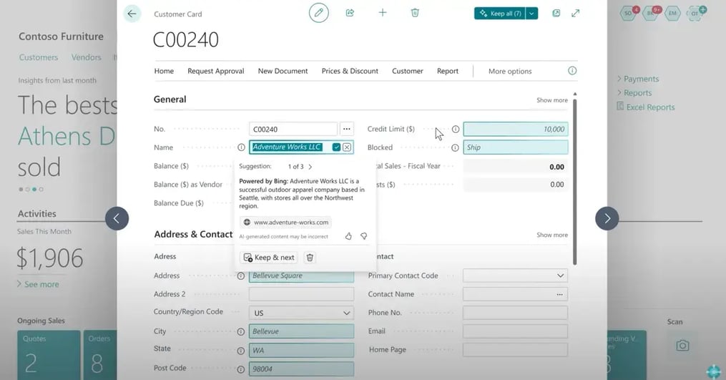Expand the Reports group in background page
726x380 pixels.
click(x=634, y=93)
